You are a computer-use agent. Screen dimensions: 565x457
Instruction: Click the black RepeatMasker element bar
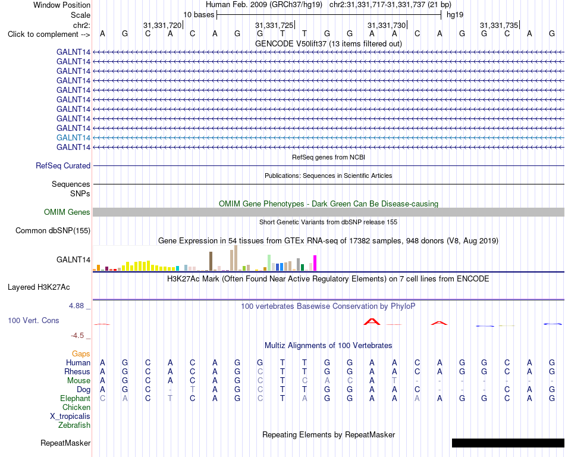point(508,443)
